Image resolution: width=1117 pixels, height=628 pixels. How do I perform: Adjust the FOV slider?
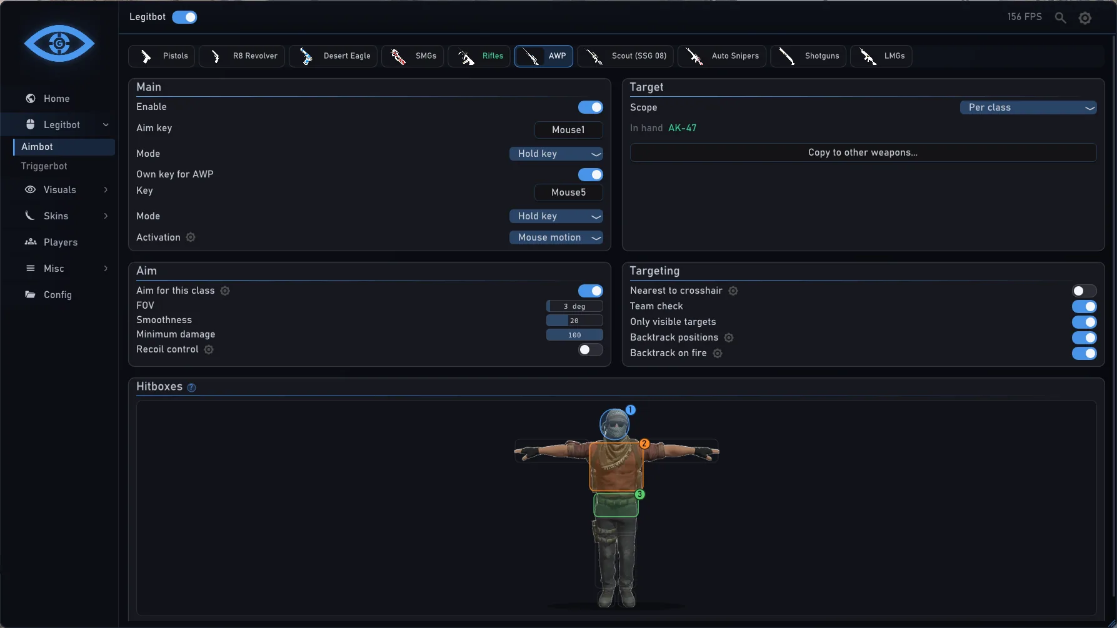pos(574,306)
